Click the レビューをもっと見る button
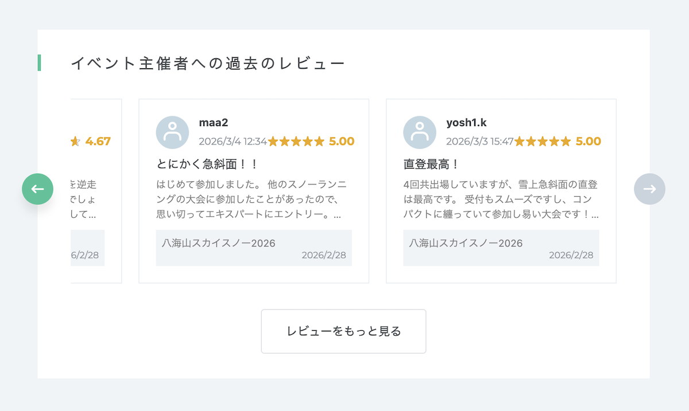This screenshot has width=689, height=411. pos(343,331)
